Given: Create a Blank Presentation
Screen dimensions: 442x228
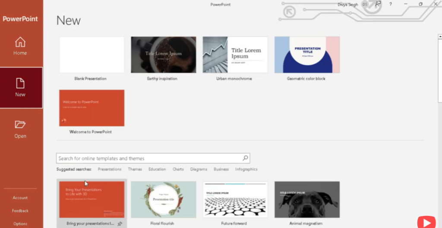Looking at the screenshot, I should coord(92,55).
